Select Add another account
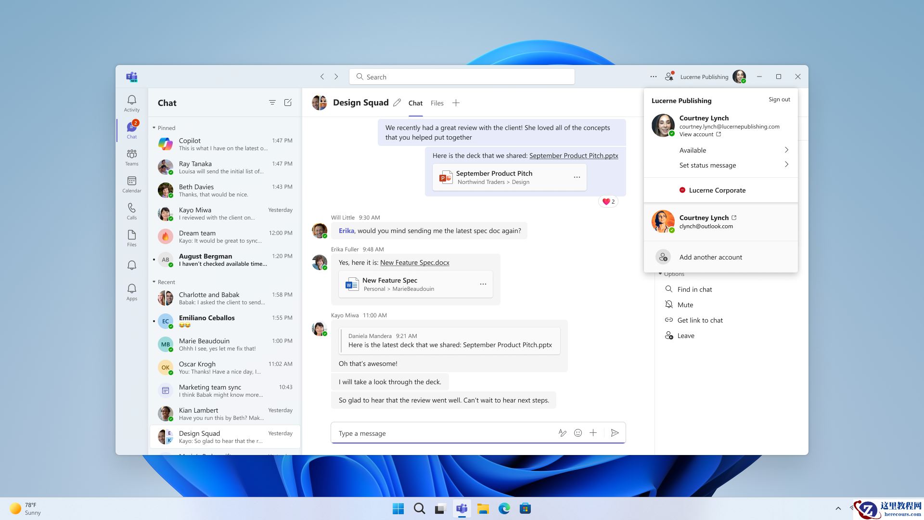This screenshot has width=924, height=520. pyautogui.click(x=711, y=257)
